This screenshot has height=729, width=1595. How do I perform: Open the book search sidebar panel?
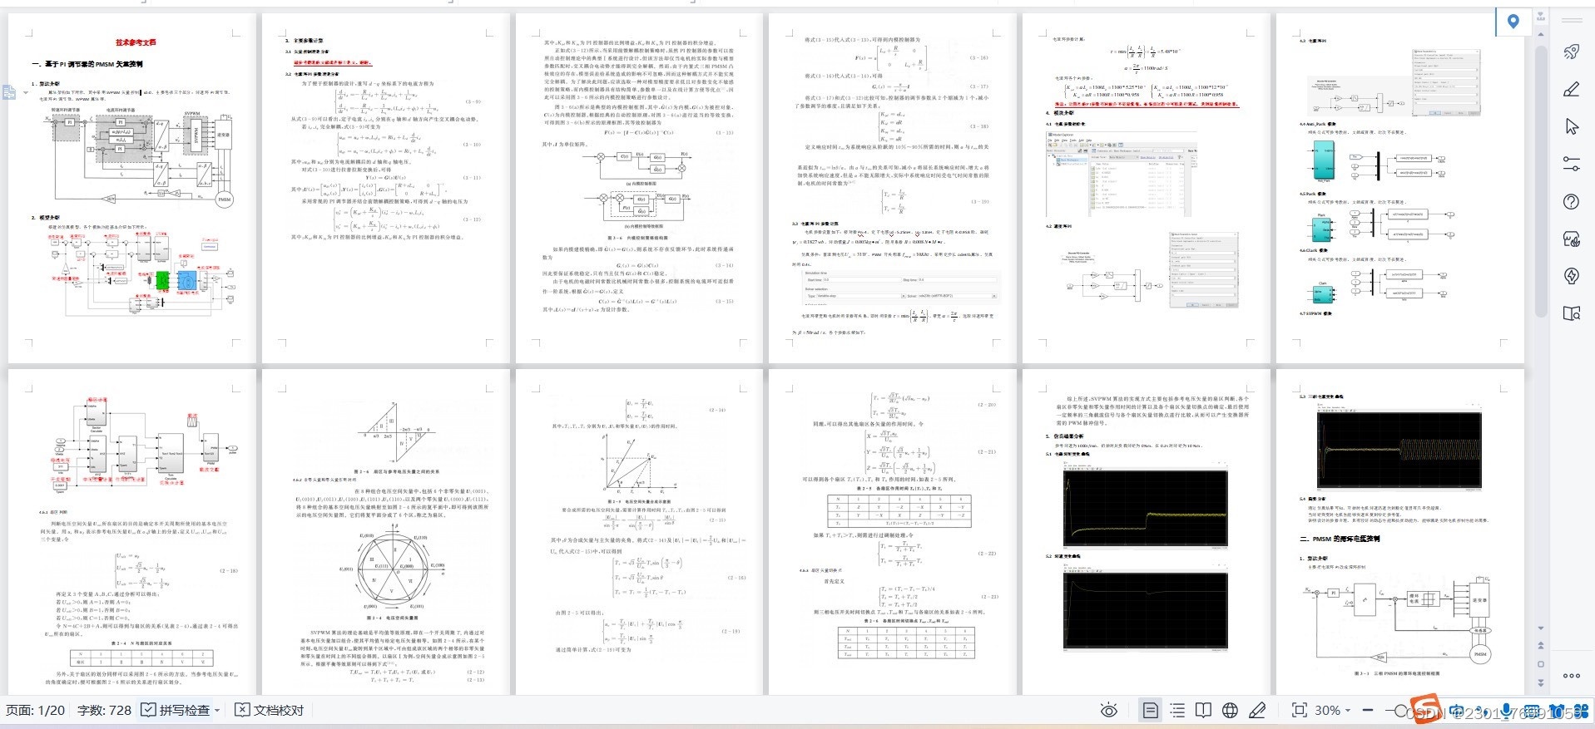pyautogui.click(x=1571, y=313)
